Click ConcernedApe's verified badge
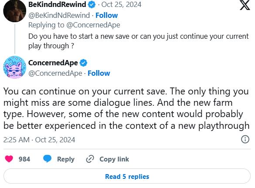255x188 pixels. click(83, 63)
